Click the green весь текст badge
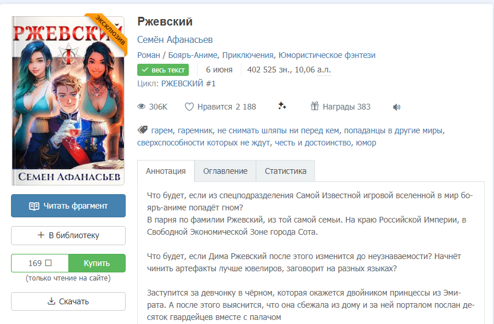 pos(163,70)
